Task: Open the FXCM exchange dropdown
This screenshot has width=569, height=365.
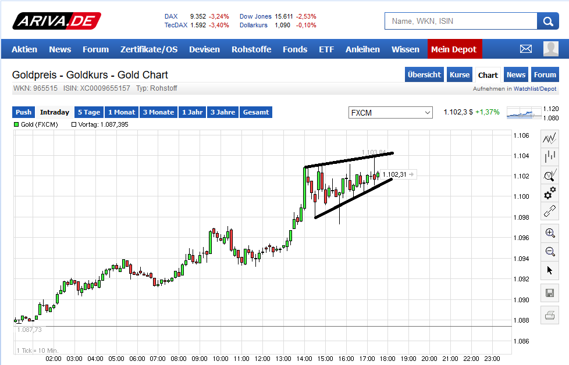Action: (390, 112)
